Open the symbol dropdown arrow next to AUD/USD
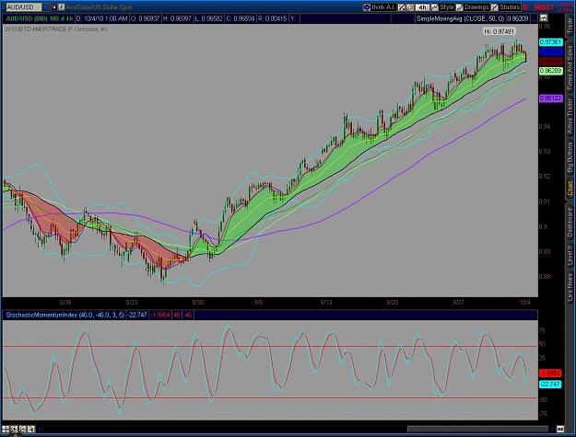576x437 pixels. tap(46, 7)
